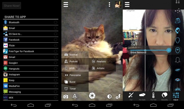
Task: Select the Bluetooth radio button
Action: click(55, 22)
